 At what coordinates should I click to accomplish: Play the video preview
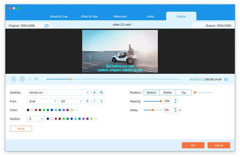[x=14, y=79]
